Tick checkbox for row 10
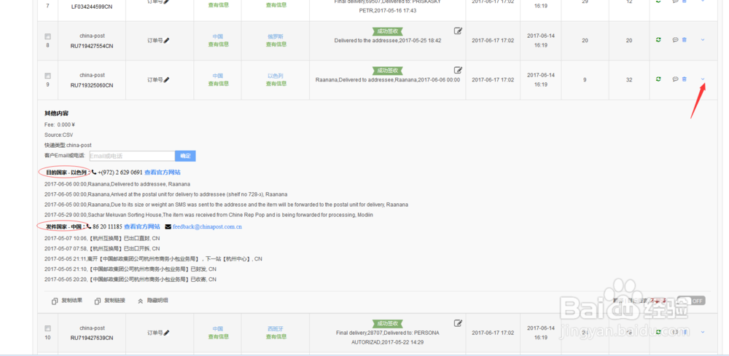This screenshot has height=356, width=729. click(x=47, y=328)
